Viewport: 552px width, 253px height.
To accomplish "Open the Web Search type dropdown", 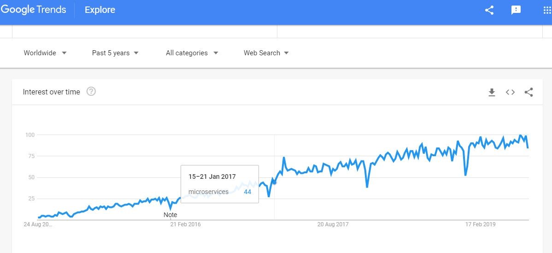I will [266, 53].
